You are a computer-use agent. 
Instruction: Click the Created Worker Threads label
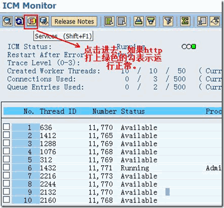coord(54,71)
